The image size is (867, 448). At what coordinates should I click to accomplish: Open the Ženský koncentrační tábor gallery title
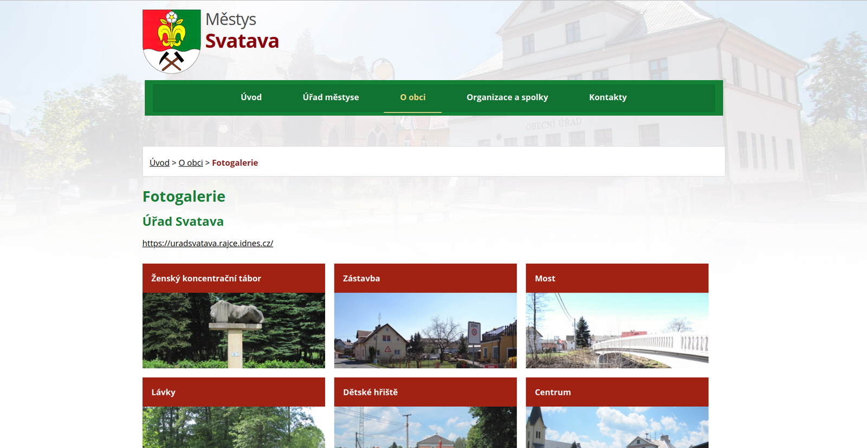pos(206,278)
